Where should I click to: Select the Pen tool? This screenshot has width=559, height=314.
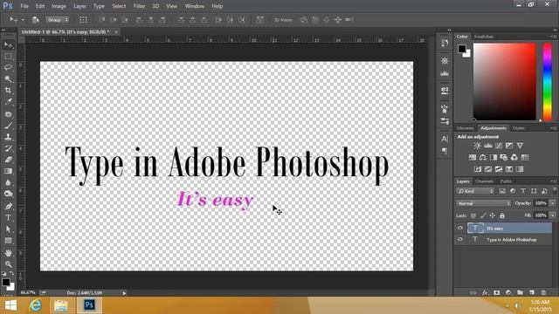[x=8, y=206]
